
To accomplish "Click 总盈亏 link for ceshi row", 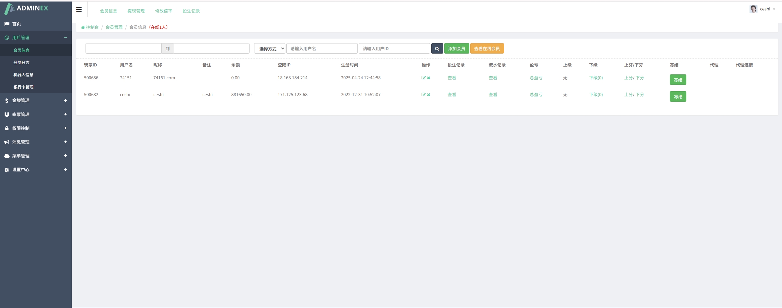I will tap(536, 95).
